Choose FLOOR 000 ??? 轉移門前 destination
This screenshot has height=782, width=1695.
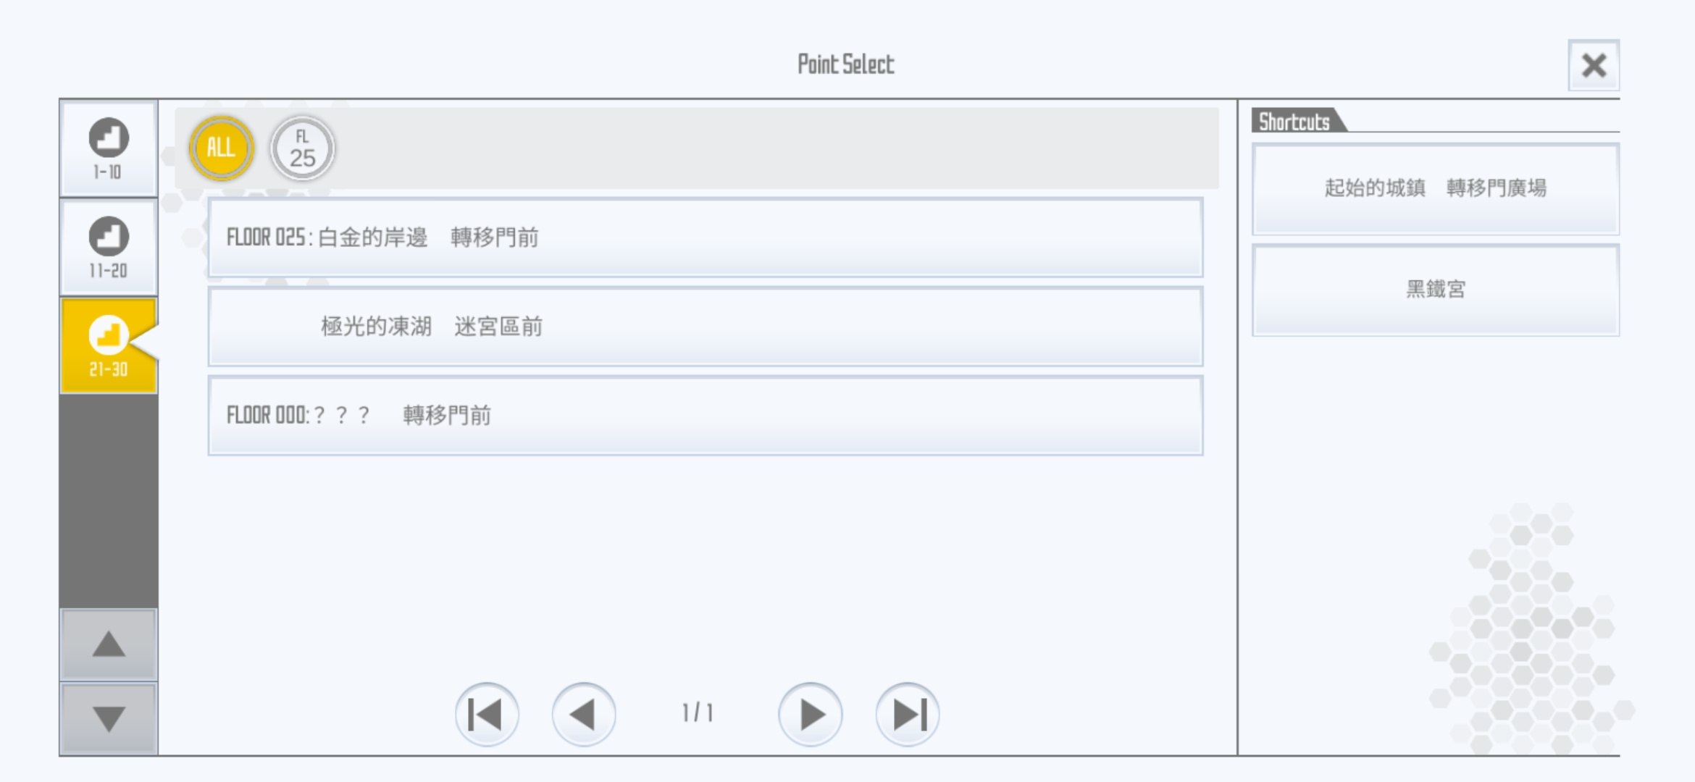706,416
